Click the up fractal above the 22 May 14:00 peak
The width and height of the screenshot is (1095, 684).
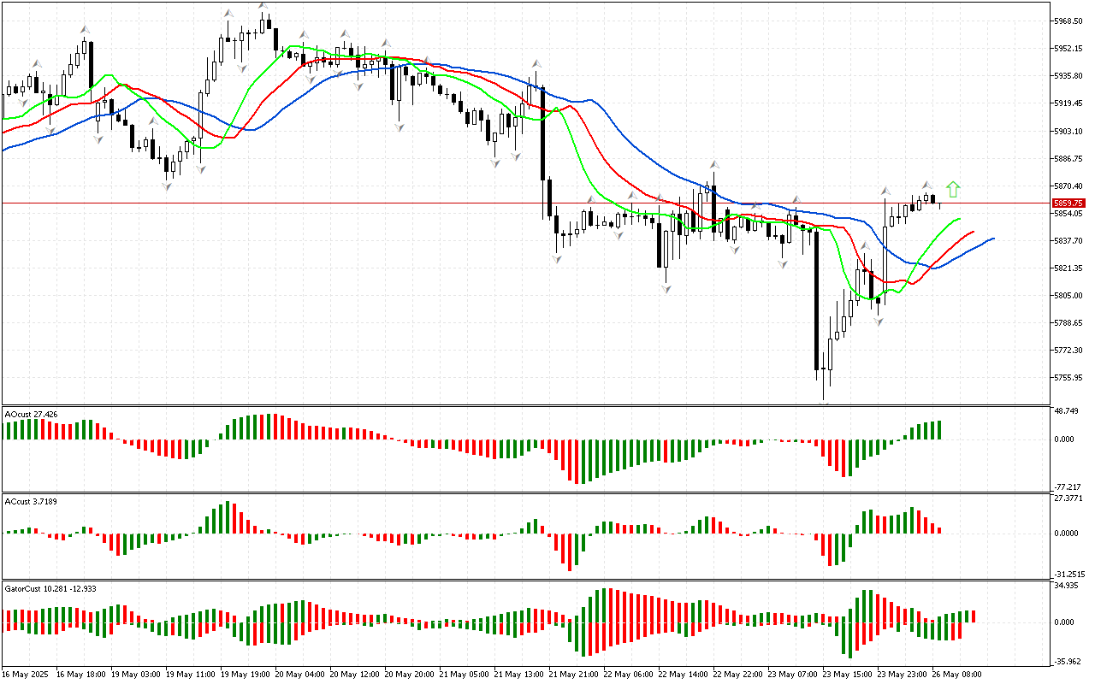[713, 163]
